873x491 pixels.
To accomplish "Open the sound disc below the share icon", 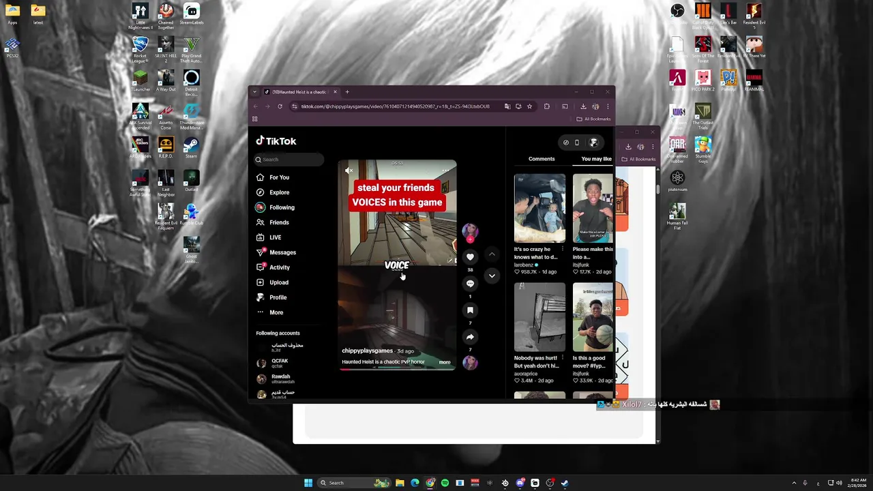I will tap(470, 363).
